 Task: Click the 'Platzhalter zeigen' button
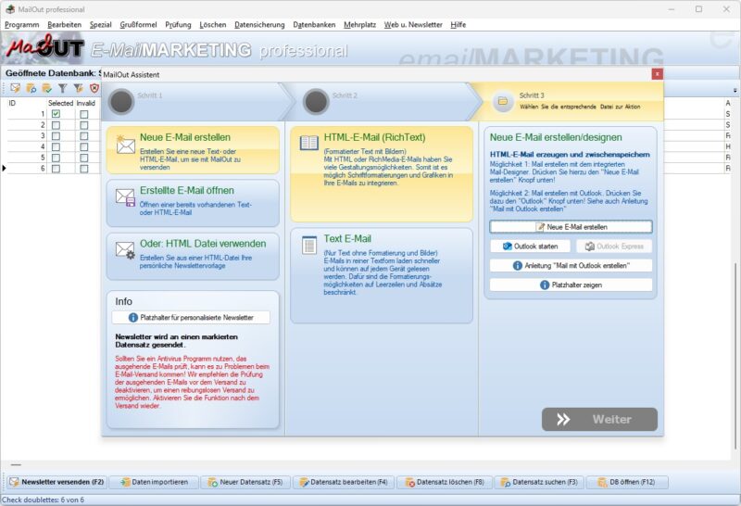pyautogui.click(x=571, y=285)
